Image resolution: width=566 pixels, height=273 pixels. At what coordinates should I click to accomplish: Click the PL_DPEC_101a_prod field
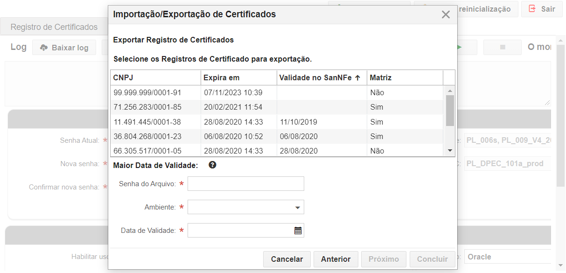tap(508, 164)
